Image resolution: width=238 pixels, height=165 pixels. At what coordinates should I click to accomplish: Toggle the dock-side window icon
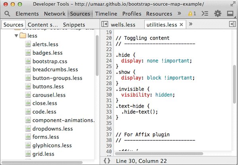click(230, 13)
